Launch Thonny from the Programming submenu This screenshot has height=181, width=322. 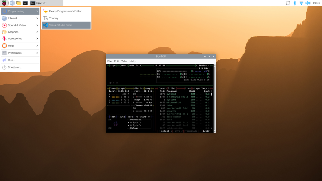[x=66, y=18]
